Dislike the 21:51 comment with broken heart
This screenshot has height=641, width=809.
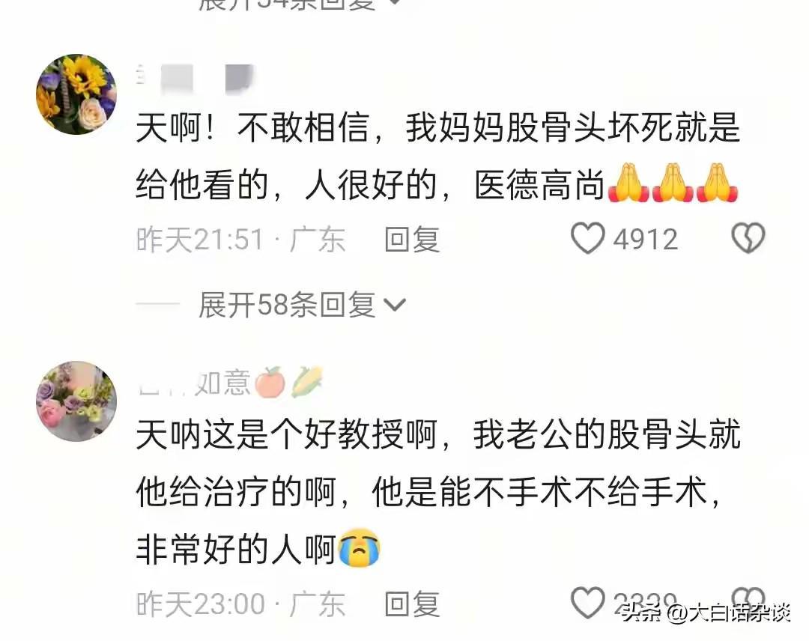[x=748, y=238]
